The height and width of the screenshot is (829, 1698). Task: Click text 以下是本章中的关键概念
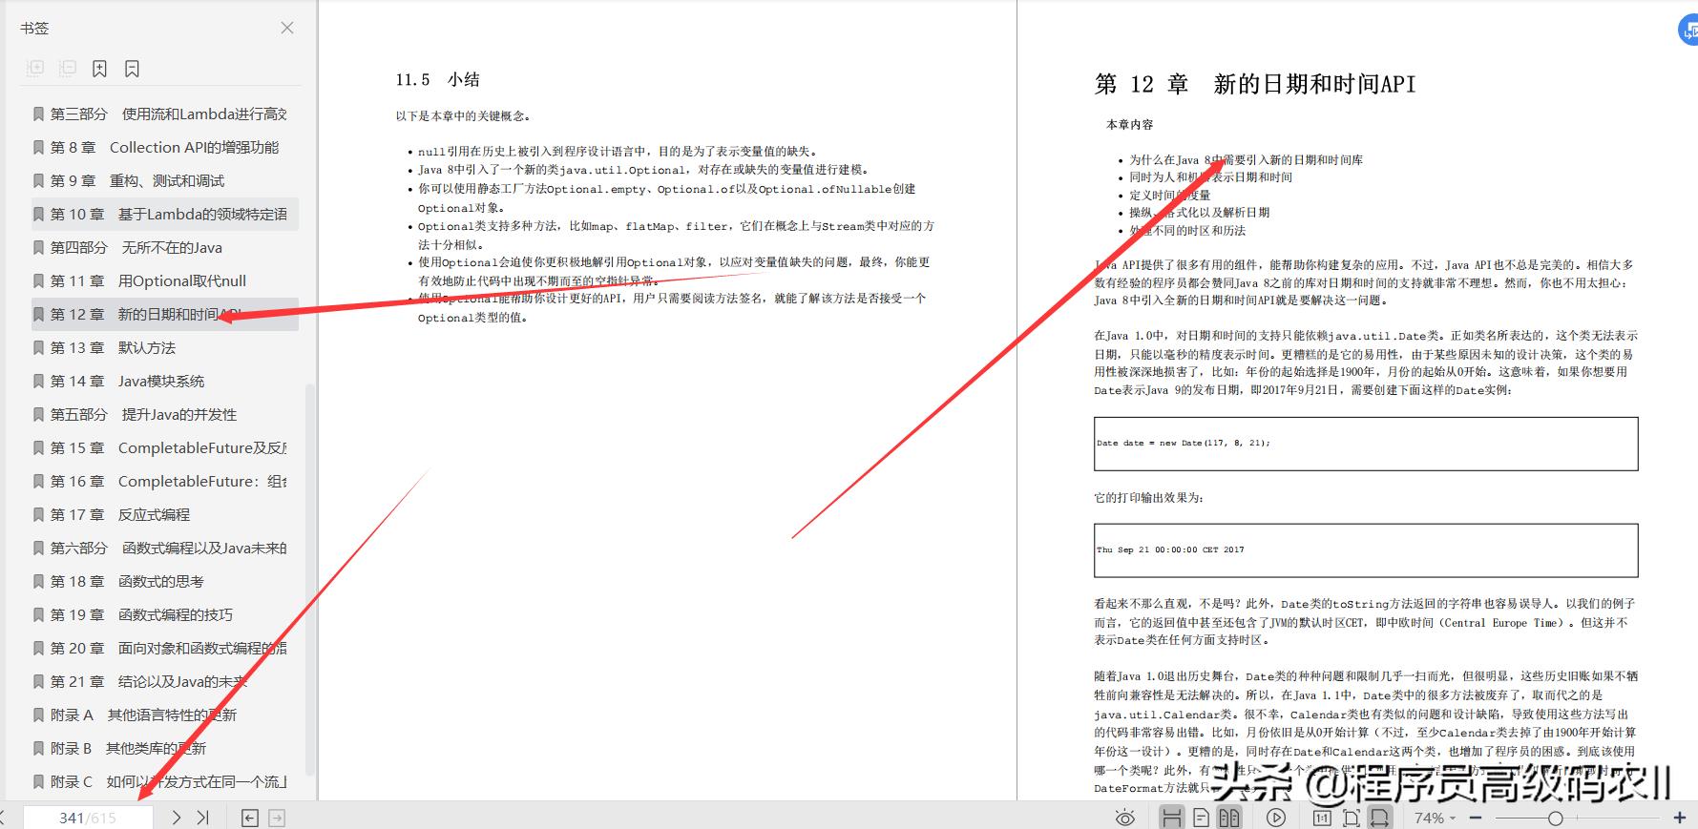coord(463,116)
